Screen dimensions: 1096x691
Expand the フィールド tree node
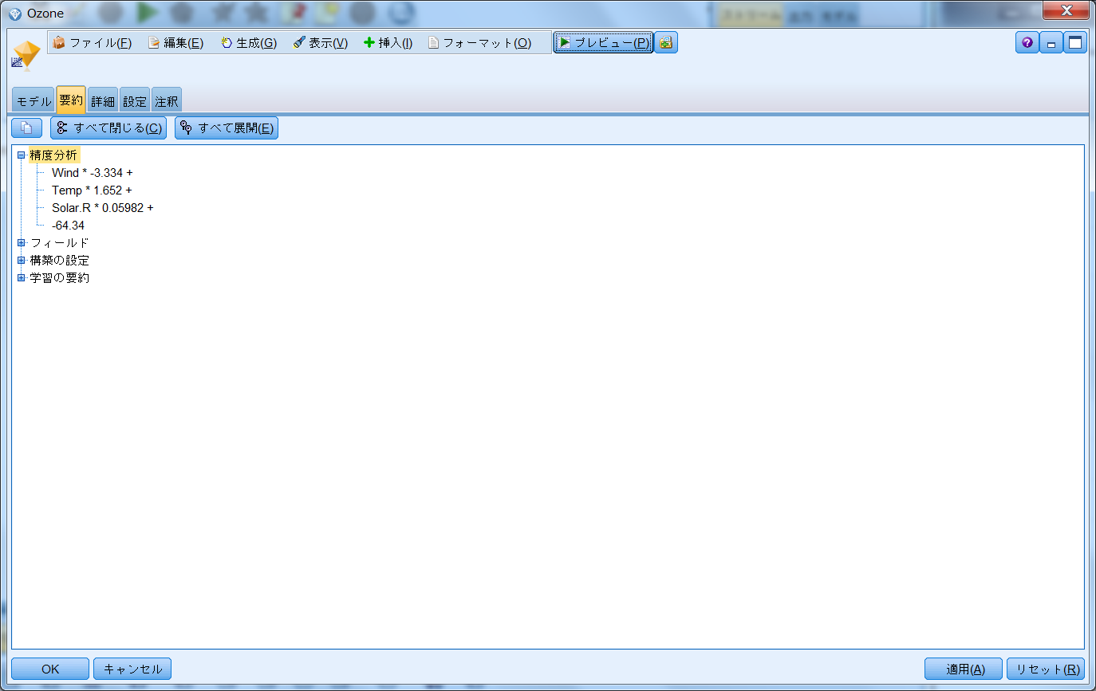coord(22,243)
